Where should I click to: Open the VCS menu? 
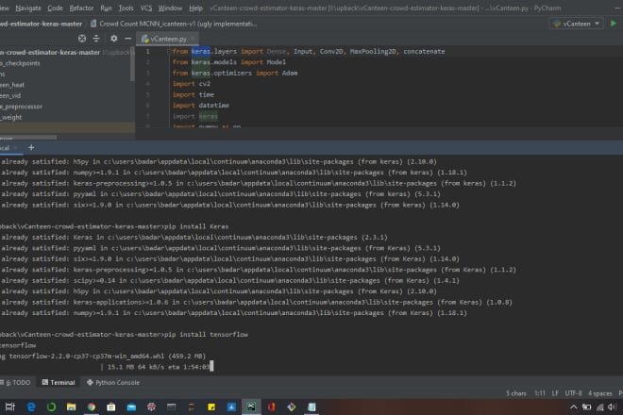point(146,8)
